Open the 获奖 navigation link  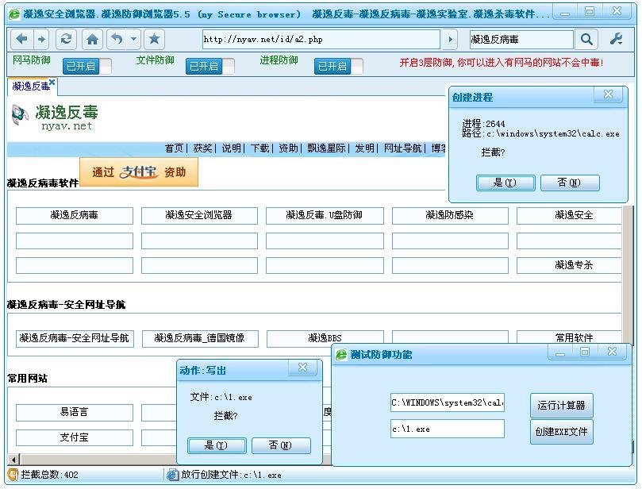(x=202, y=148)
